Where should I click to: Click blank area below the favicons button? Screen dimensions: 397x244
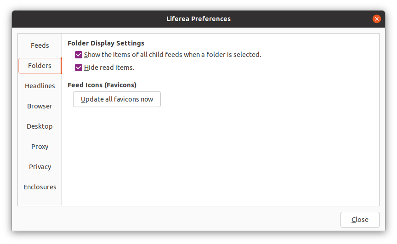pyautogui.click(x=221, y=156)
